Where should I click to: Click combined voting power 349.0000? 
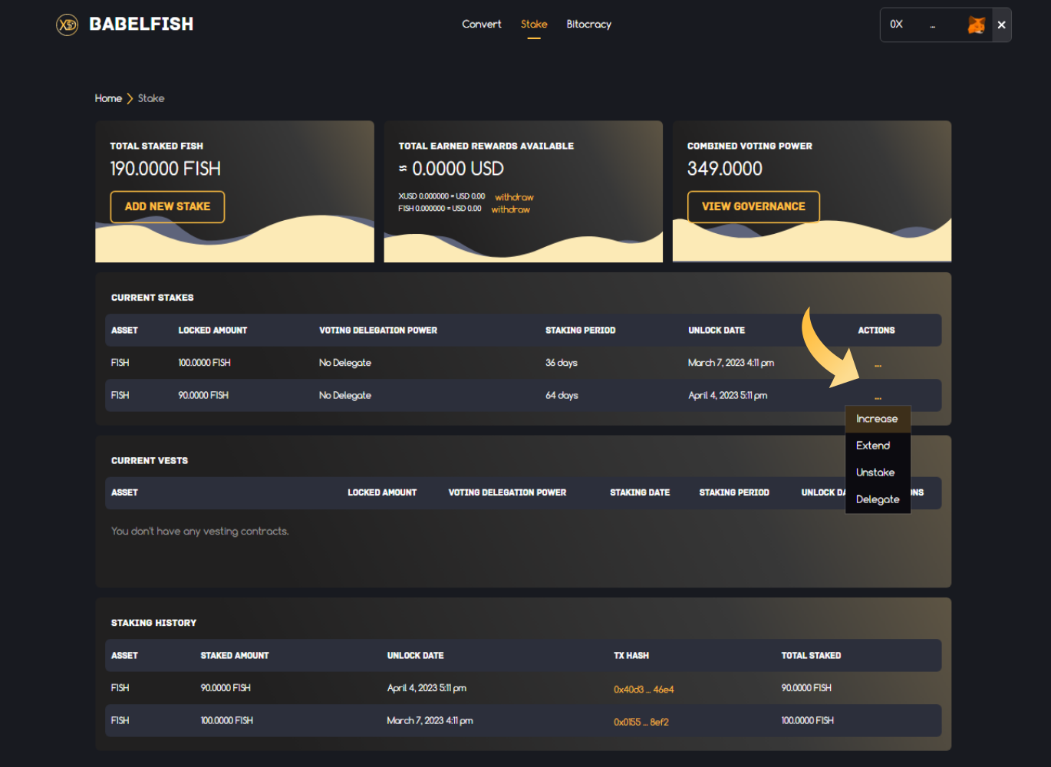click(725, 169)
